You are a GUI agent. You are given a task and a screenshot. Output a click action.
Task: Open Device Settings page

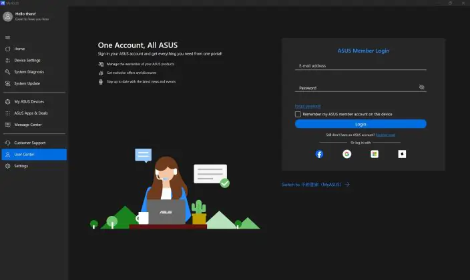coord(34,61)
